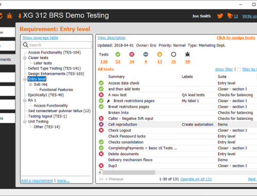
Task: Click Operate on all 131 link
Action: 196,179
